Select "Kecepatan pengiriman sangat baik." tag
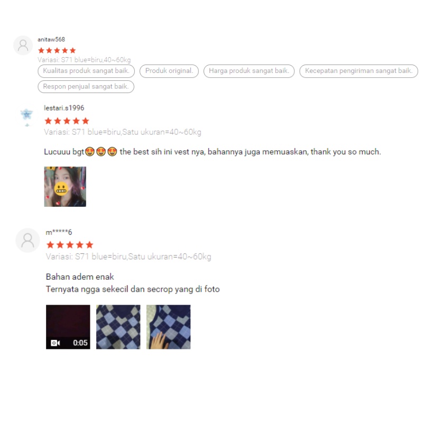The height and width of the screenshot is (423, 423). (359, 71)
